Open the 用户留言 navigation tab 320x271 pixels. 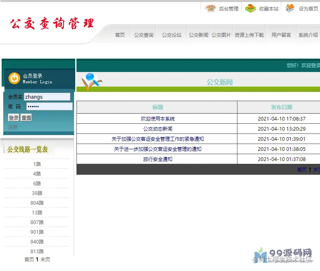pyautogui.click(x=281, y=35)
